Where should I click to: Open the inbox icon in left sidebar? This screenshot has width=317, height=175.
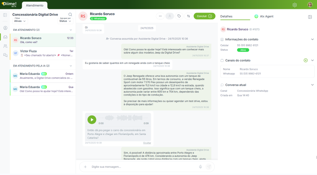click(x=6, y=37)
